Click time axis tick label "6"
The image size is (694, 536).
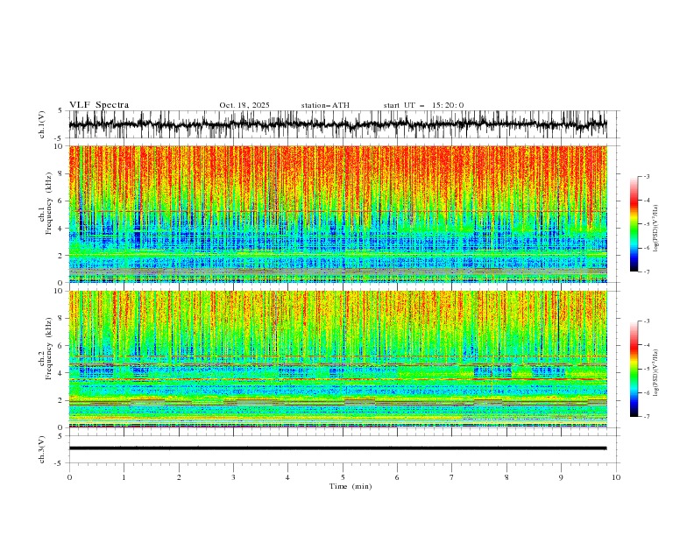(397, 477)
